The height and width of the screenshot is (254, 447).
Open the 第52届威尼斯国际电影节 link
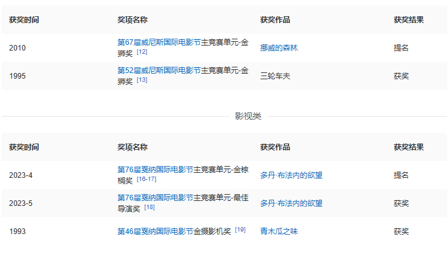click(159, 71)
